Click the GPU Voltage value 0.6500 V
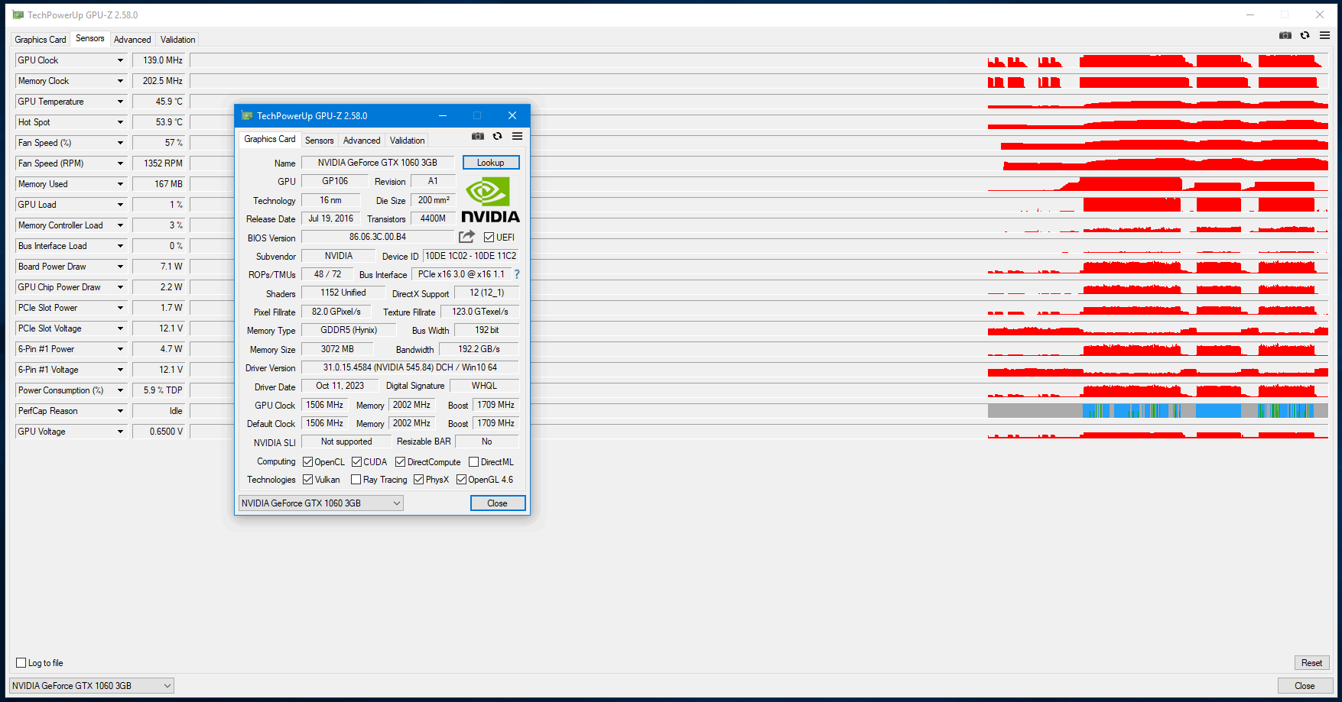 159,432
